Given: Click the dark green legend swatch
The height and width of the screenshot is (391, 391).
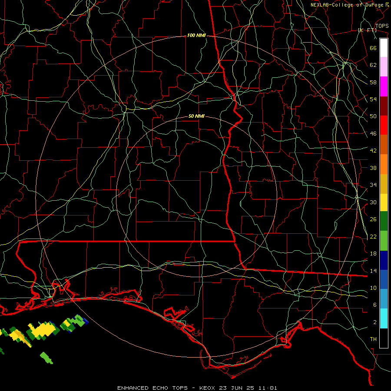Looking at the screenshot, I should pos(384,221).
